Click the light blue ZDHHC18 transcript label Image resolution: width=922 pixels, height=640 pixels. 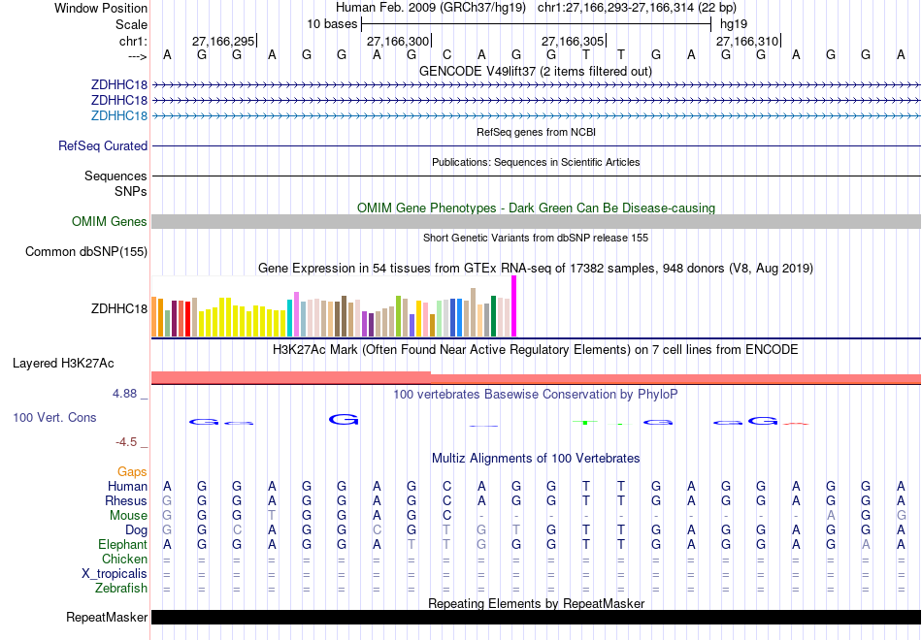[x=118, y=115]
